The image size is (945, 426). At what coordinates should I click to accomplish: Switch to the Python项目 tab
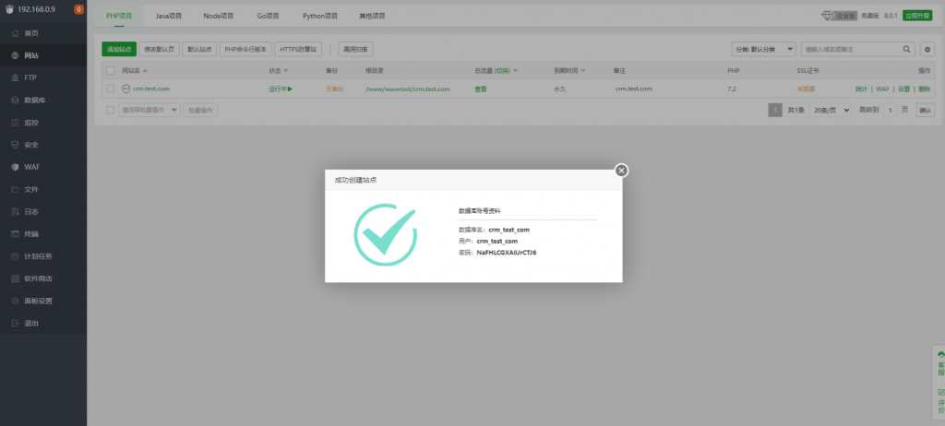[320, 17]
